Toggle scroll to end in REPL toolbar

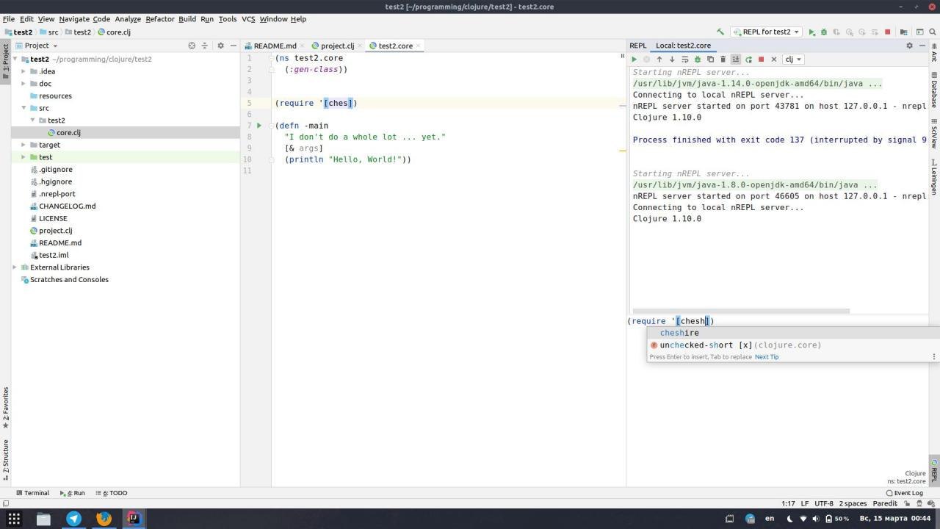point(735,60)
